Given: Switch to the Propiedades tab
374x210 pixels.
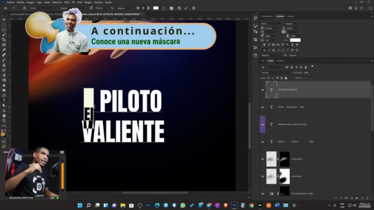Looking at the screenshot, I should point(267,16).
